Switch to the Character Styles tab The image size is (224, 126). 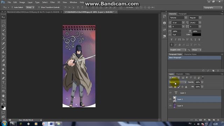click(x=190, y=54)
